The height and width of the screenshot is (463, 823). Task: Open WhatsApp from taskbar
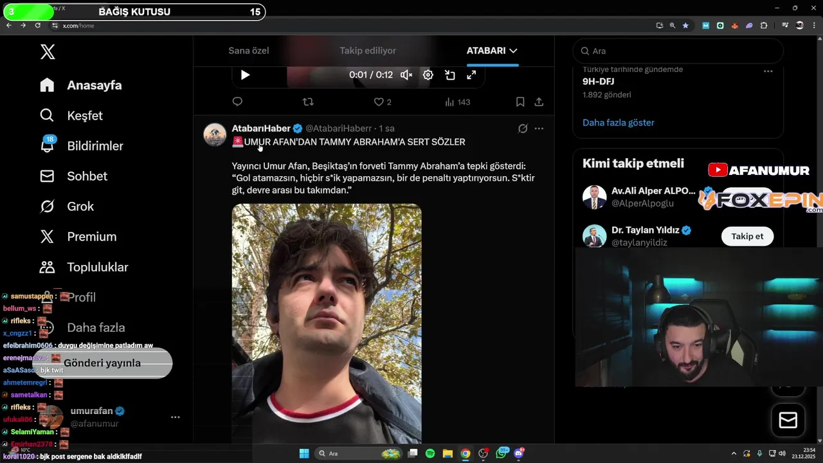pyautogui.click(x=502, y=453)
